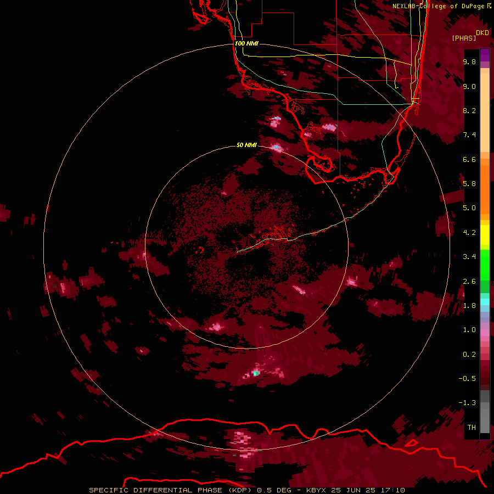Click the 9.0 value on the color scale
The height and width of the screenshot is (494, 494).
[x=469, y=86]
